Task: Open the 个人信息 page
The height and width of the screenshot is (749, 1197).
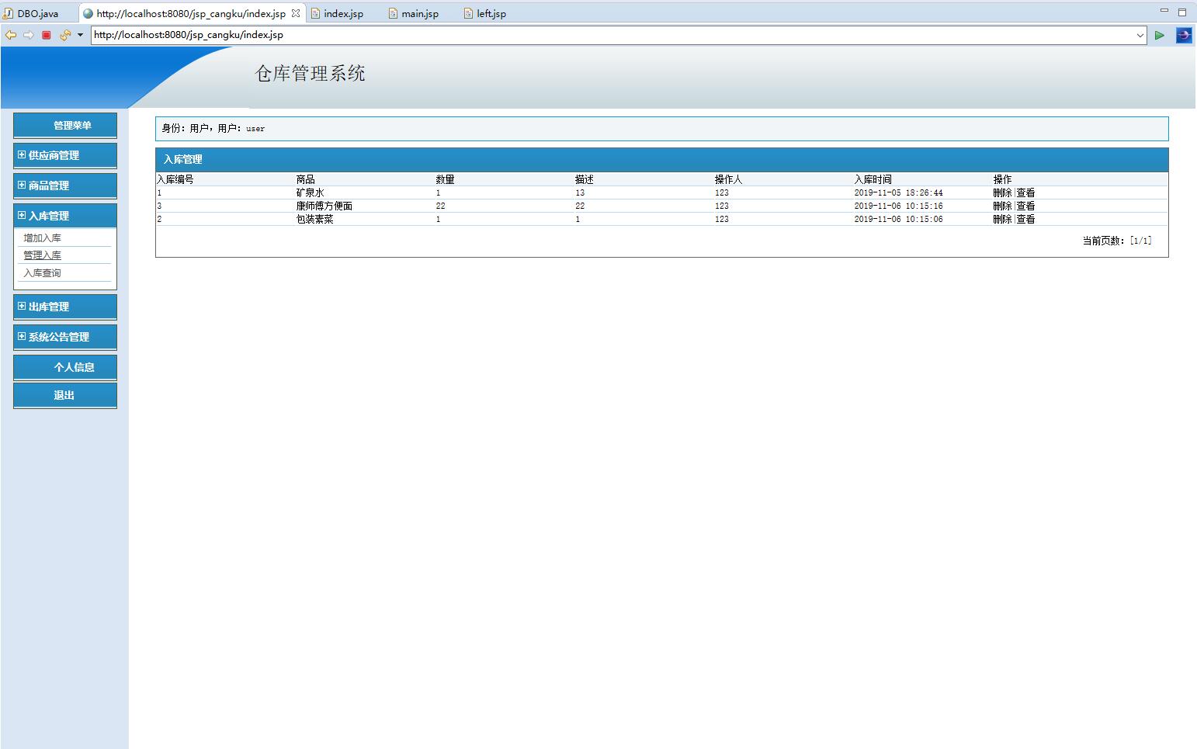Action: 65,367
